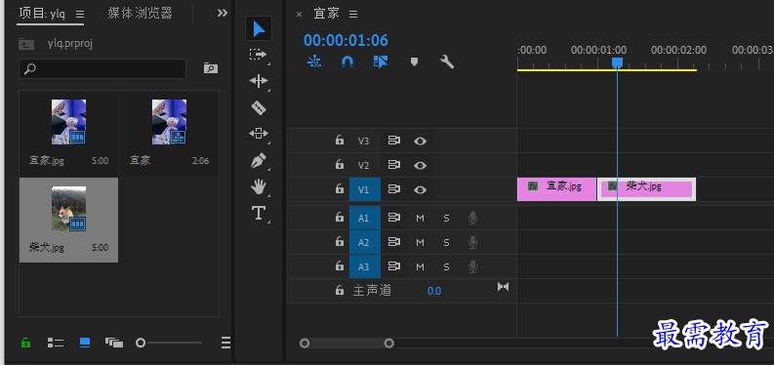Select the Ripple Edit tool
The width and height of the screenshot is (774, 365).
[x=259, y=81]
